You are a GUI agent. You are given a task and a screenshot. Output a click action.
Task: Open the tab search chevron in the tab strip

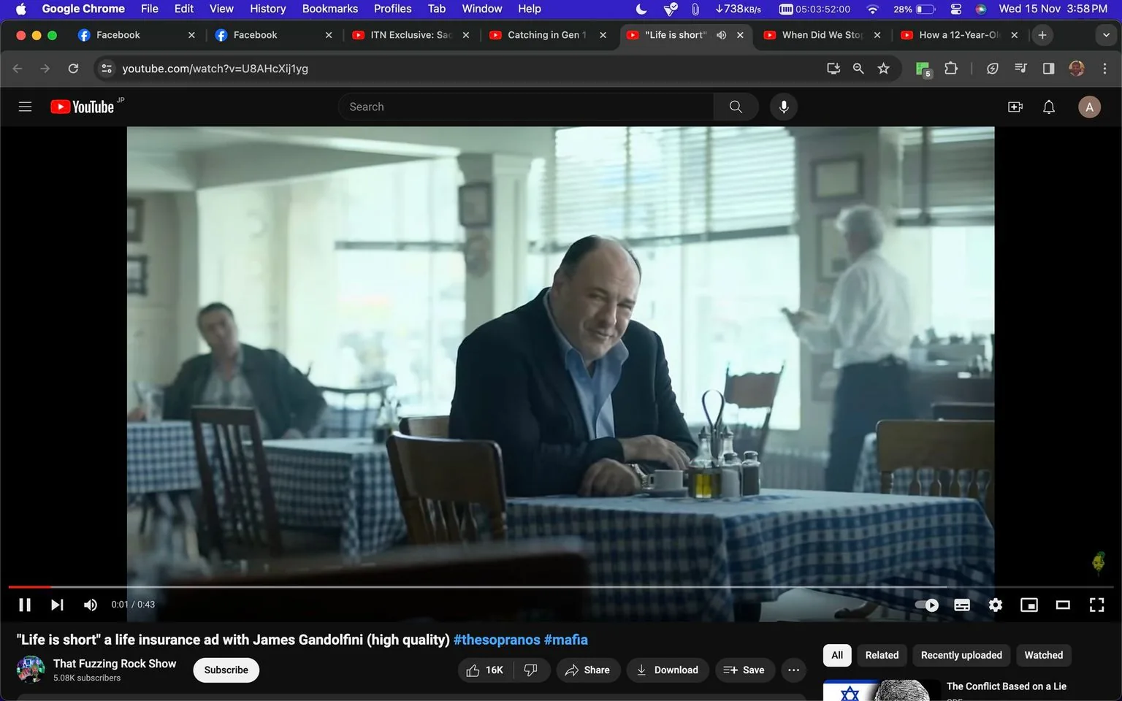pos(1105,34)
